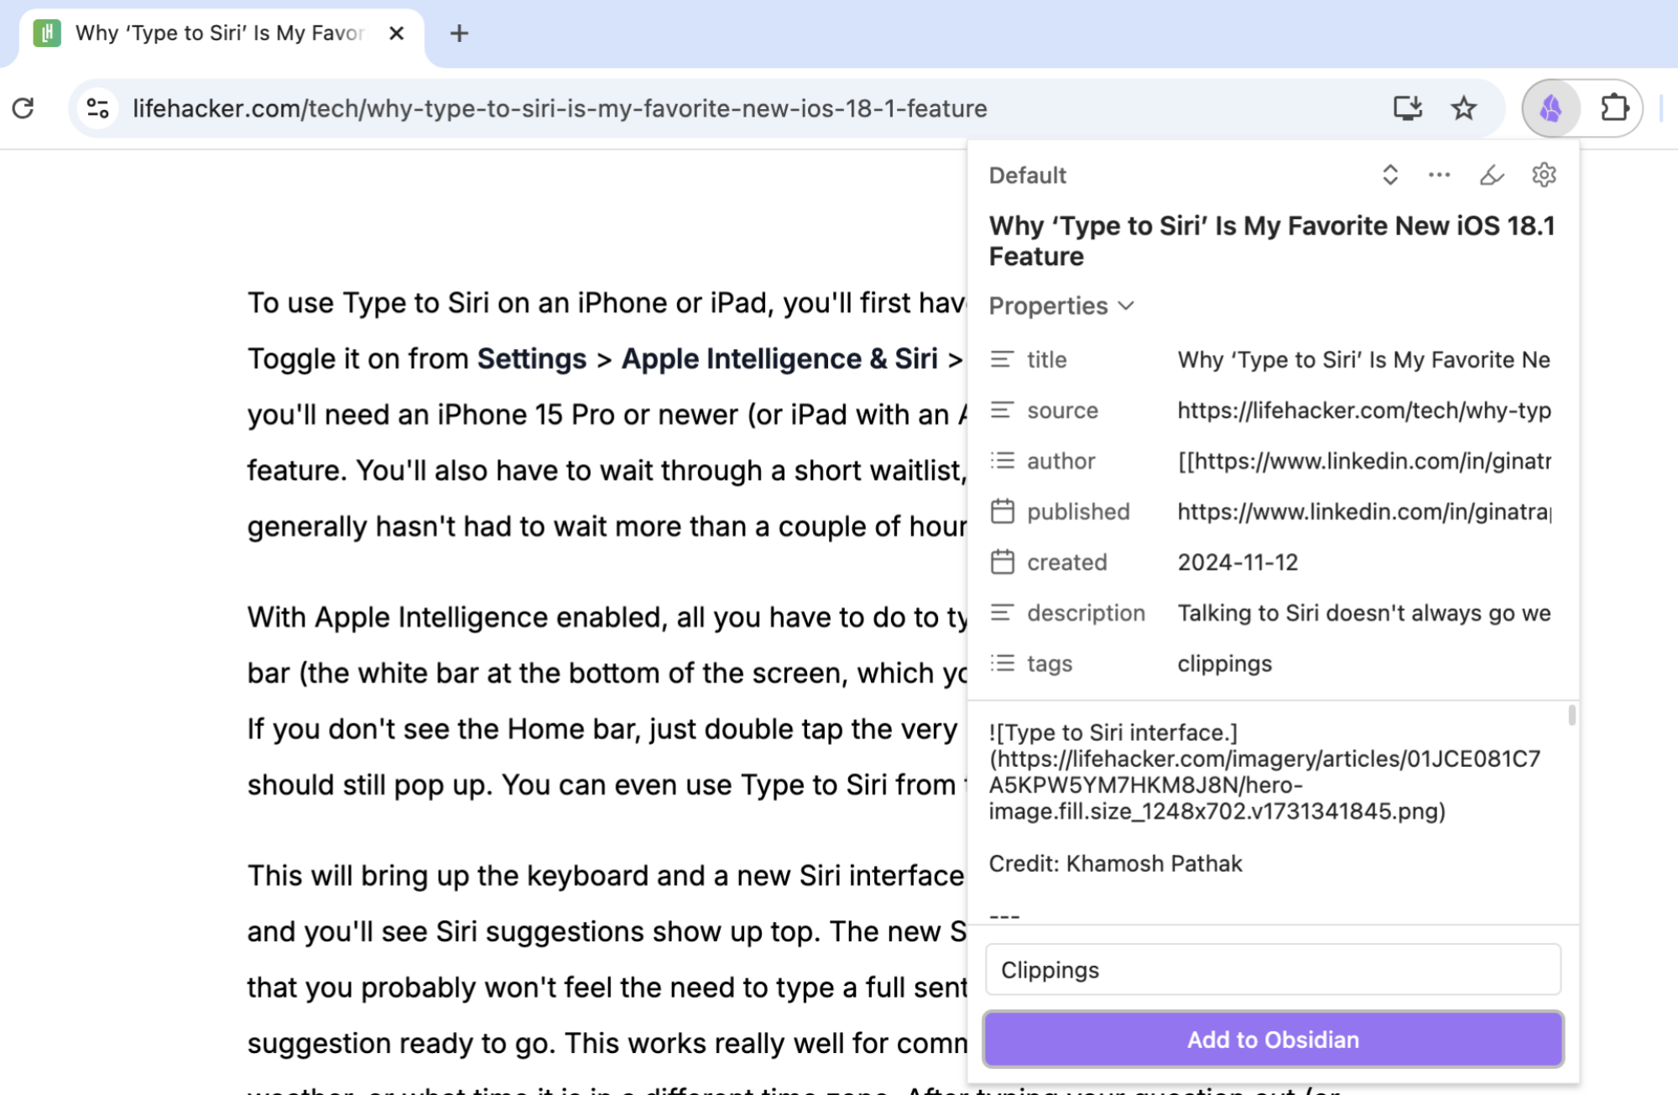Open the Default template selector arrows
The height and width of the screenshot is (1095, 1678).
tap(1390, 175)
